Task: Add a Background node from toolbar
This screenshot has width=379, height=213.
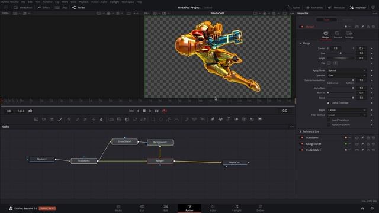Action: (x=36, y=120)
